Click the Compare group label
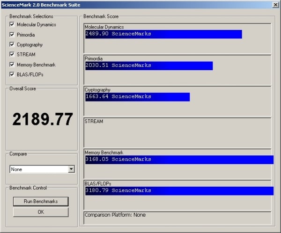The image size is (281, 233). [x=18, y=154]
